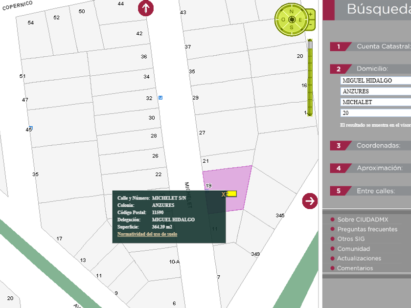Click the N direction on the compass
The width and height of the screenshot is (411, 308).
pyautogui.click(x=292, y=11)
